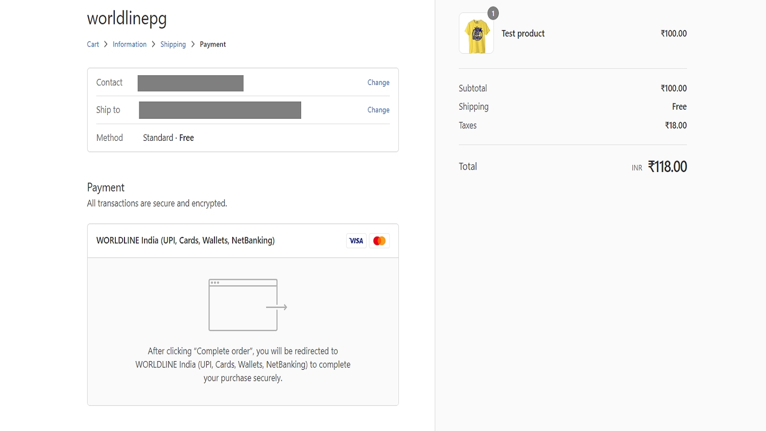
Task: Change the Contact information
Action: [x=378, y=82]
